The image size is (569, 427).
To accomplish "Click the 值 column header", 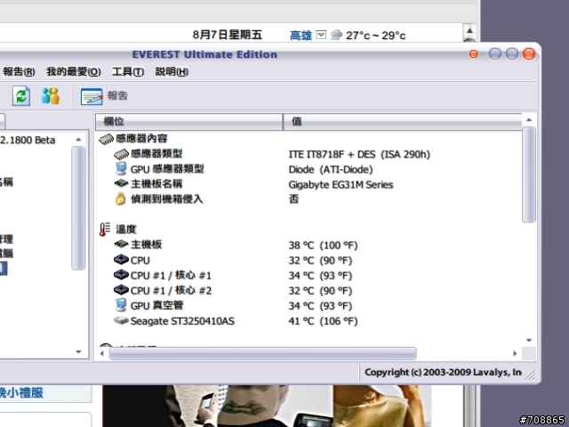I will pyautogui.click(x=403, y=122).
